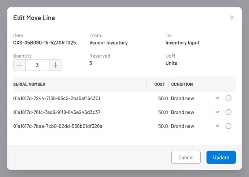Select serial number 01a1817d-7bae-7cb0-92dd-556b01df326a
The height and width of the screenshot is (177, 249).
[x=58, y=126]
